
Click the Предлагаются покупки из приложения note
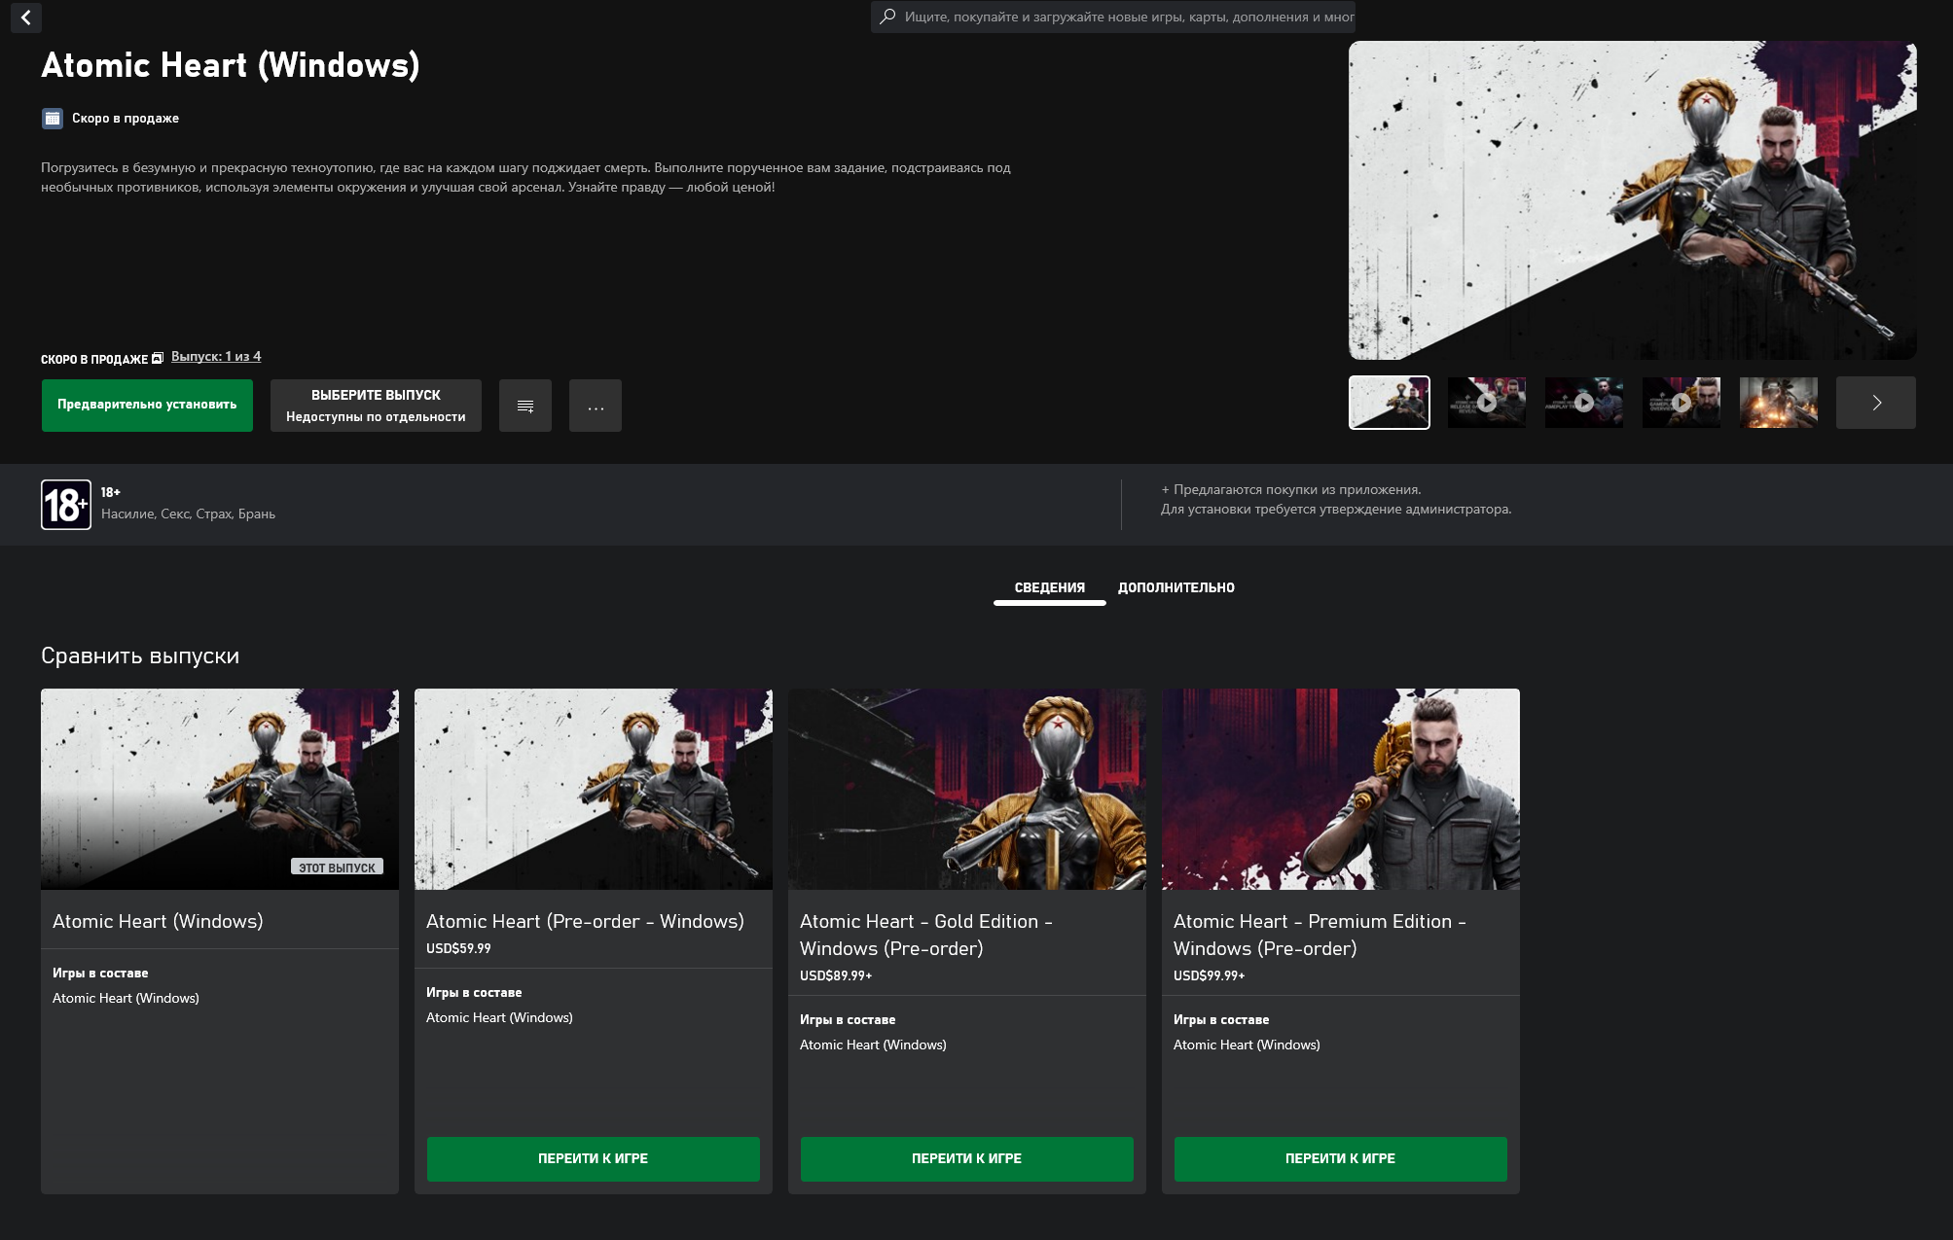click(1291, 490)
